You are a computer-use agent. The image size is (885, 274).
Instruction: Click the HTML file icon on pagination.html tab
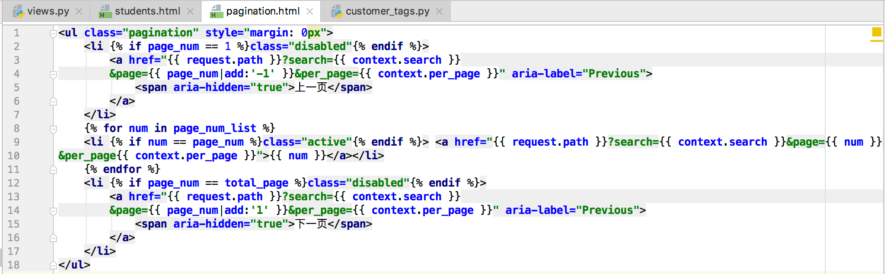[216, 11]
